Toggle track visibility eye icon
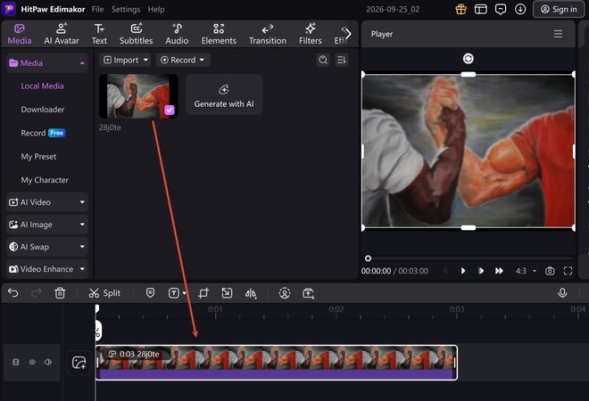 32,362
